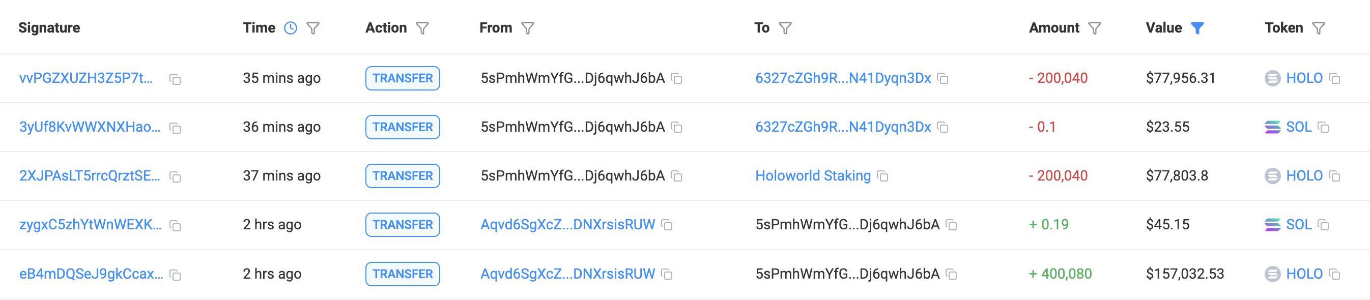Click the TRANSFER badge in the first row
The width and height of the screenshot is (1370, 300).
click(x=403, y=78)
